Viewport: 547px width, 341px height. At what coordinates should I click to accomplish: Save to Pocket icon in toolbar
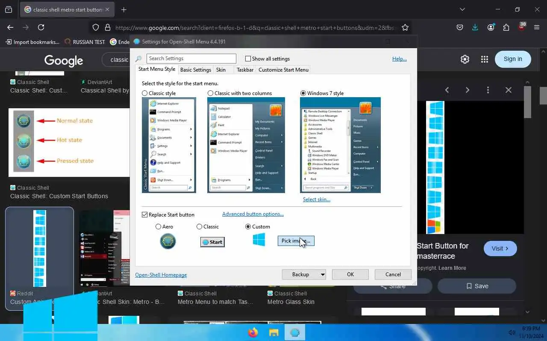(x=460, y=27)
